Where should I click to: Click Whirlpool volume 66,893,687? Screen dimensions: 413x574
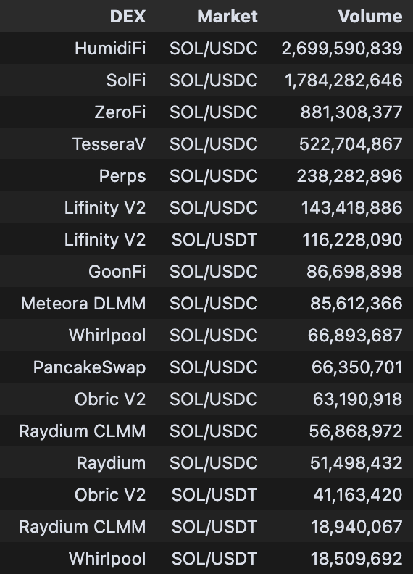coord(355,336)
